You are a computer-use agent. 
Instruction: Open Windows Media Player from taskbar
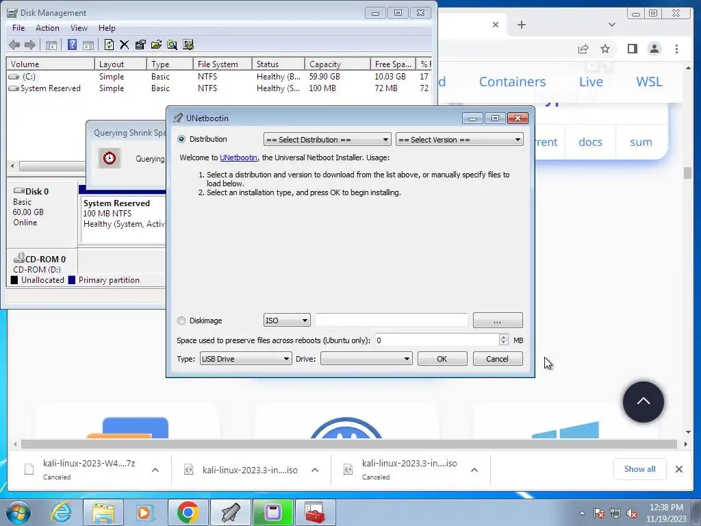point(145,512)
